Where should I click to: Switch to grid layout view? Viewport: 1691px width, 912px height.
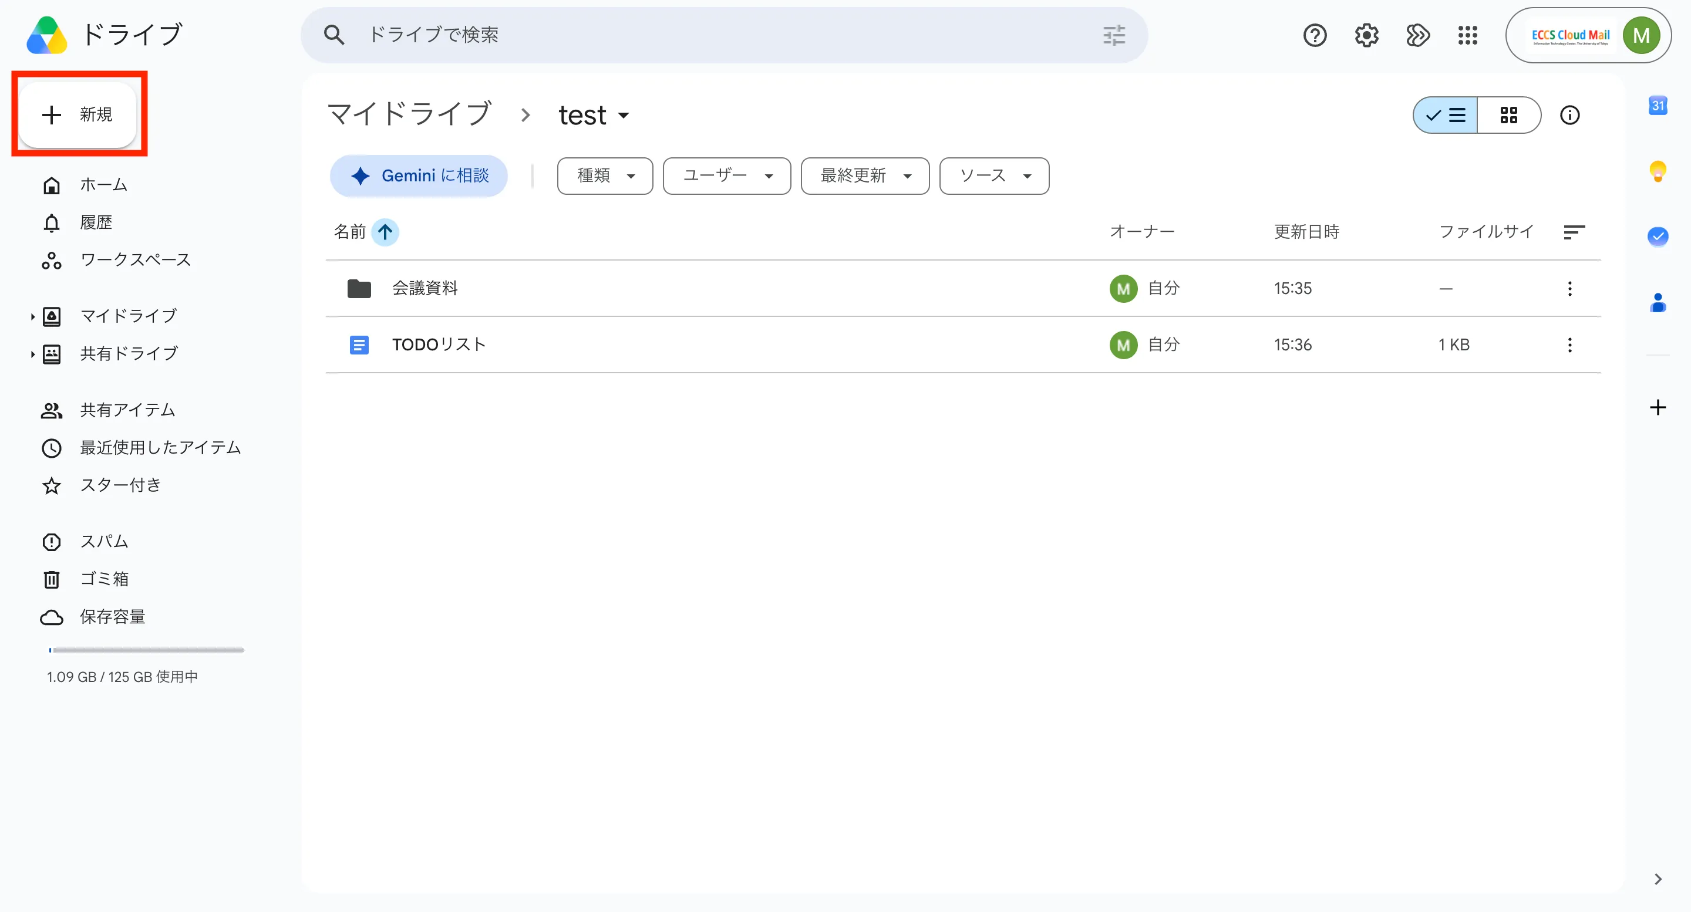point(1508,116)
